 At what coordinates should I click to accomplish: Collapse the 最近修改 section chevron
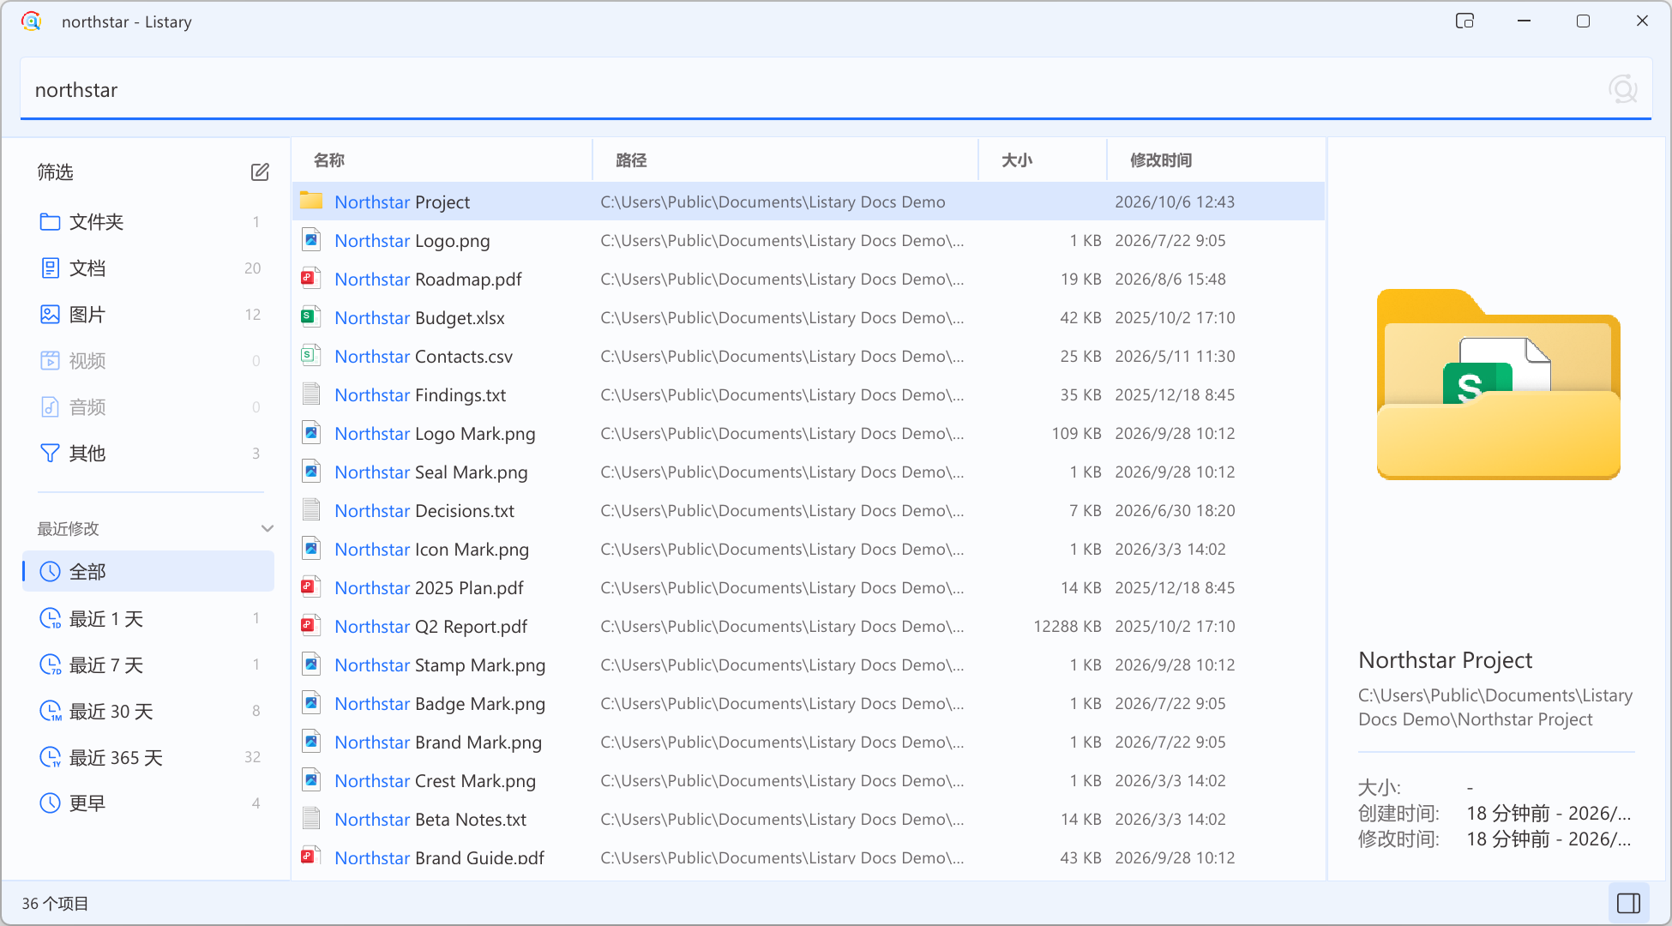click(x=267, y=528)
